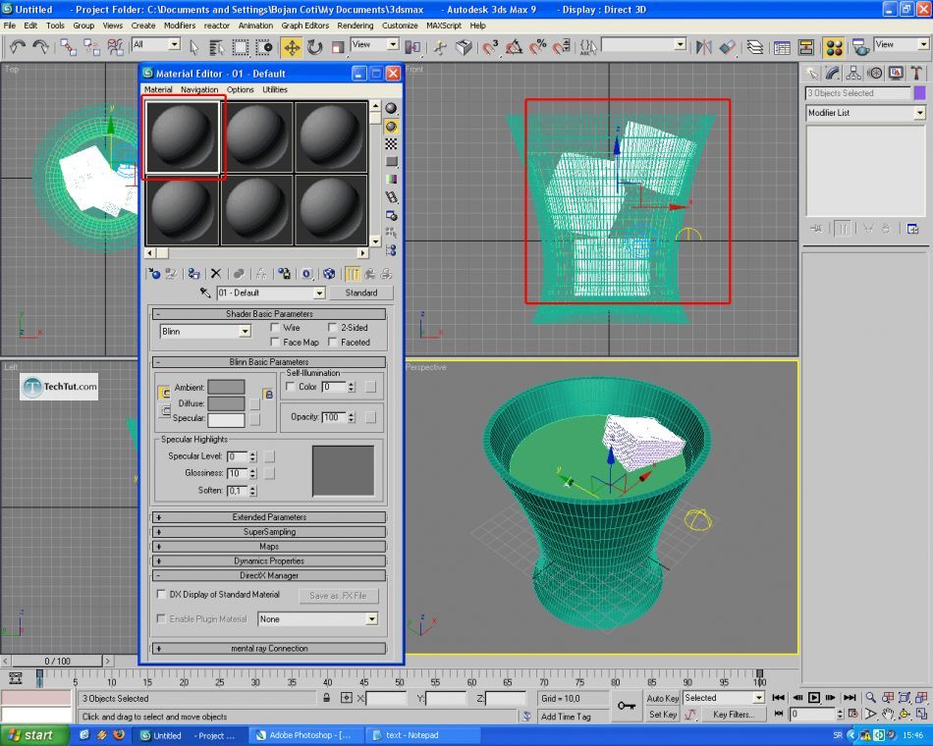Pick material from object eyedropper

(x=205, y=293)
